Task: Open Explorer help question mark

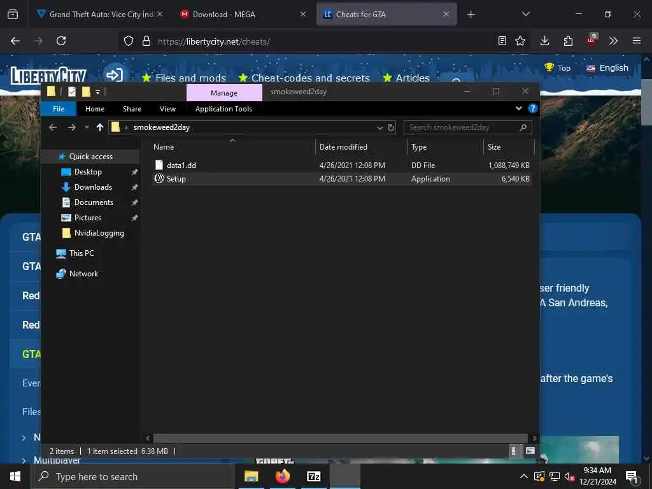Action: click(x=532, y=108)
